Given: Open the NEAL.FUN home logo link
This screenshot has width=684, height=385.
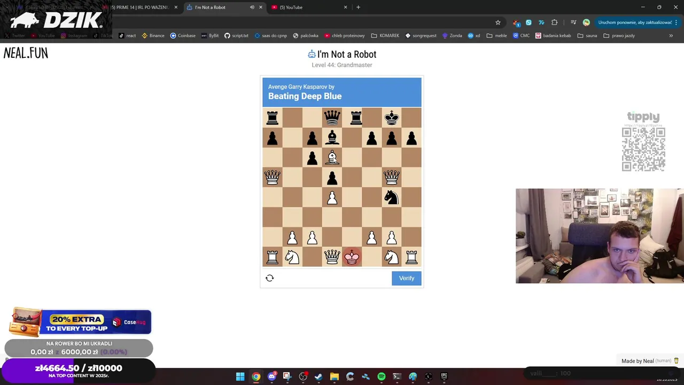Looking at the screenshot, I should pyautogui.click(x=26, y=53).
